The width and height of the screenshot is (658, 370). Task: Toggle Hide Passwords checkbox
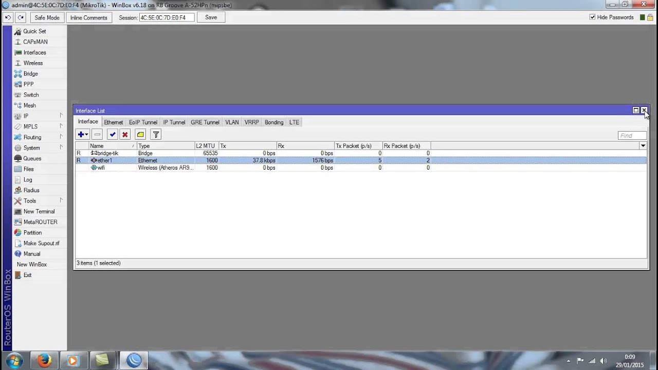(593, 17)
